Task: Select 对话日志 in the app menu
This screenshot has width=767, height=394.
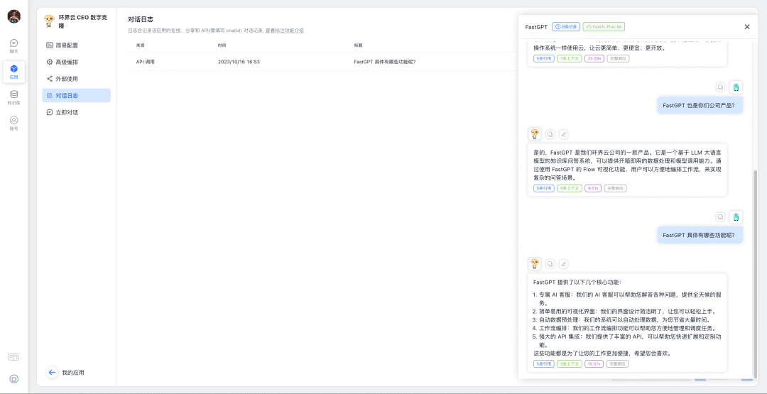Action: [76, 95]
